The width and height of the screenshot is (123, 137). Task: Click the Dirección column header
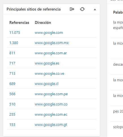point(43,22)
